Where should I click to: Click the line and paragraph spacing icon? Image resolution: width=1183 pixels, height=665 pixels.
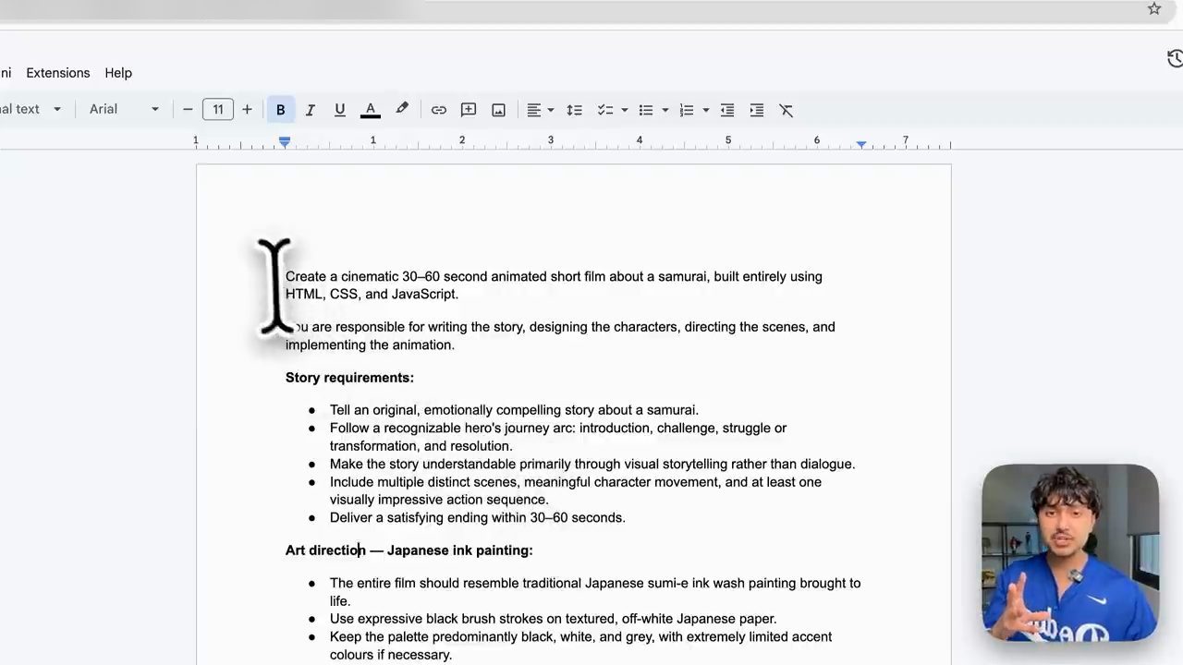point(574,110)
